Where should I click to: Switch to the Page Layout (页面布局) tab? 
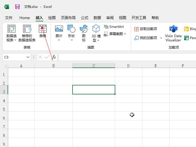tap(68, 18)
